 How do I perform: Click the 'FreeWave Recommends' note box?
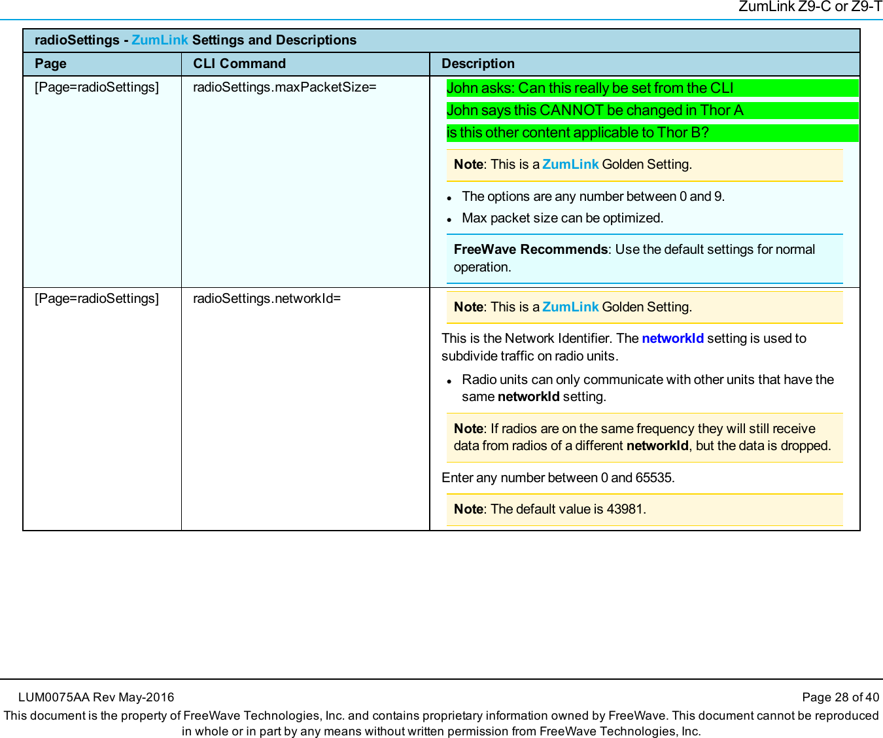pyautogui.click(x=645, y=258)
